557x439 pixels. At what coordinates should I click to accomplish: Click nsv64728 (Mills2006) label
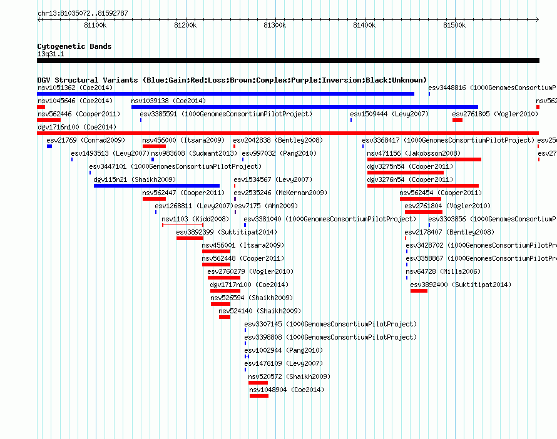tap(443, 271)
